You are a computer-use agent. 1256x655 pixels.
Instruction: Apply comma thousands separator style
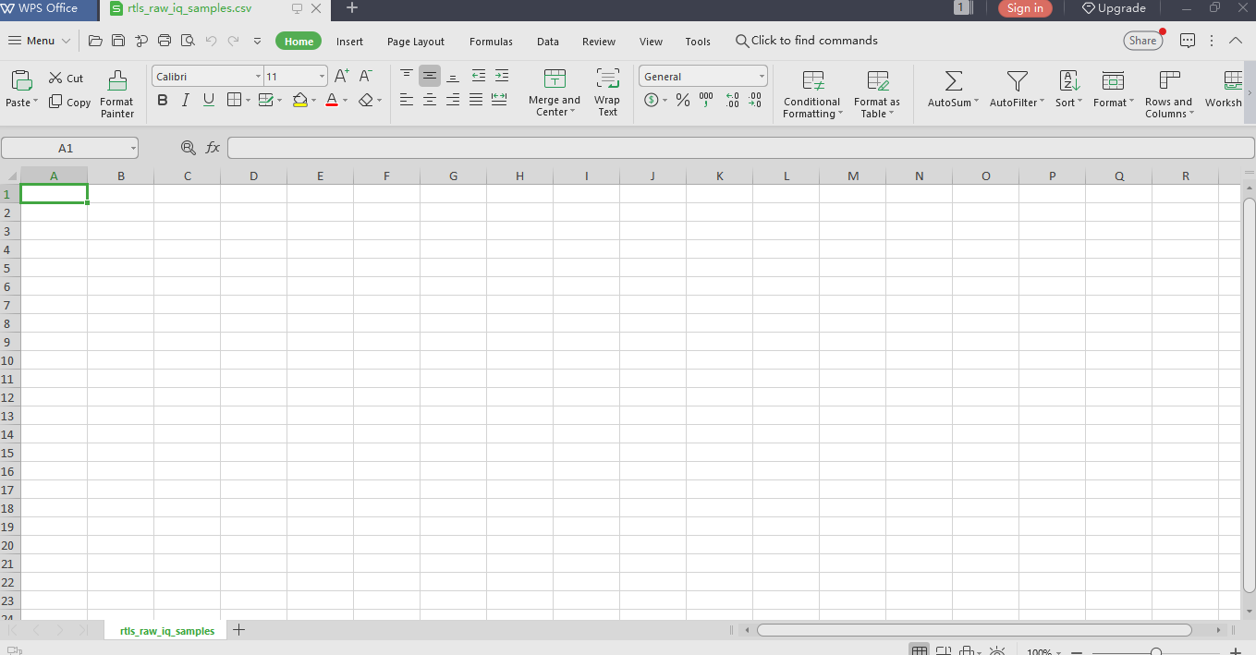pyautogui.click(x=706, y=100)
